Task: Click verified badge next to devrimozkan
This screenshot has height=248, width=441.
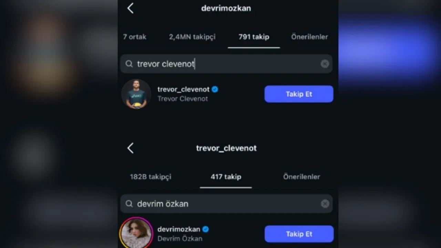Action: [205, 229]
